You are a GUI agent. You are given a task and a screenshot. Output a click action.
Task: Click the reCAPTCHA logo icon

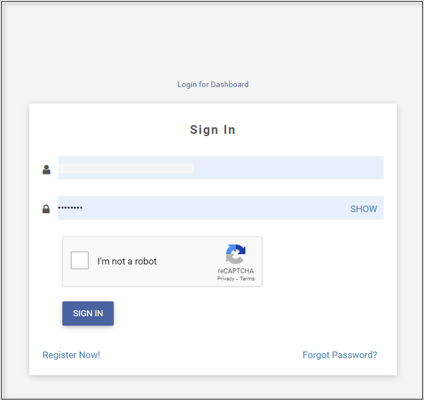(236, 254)
